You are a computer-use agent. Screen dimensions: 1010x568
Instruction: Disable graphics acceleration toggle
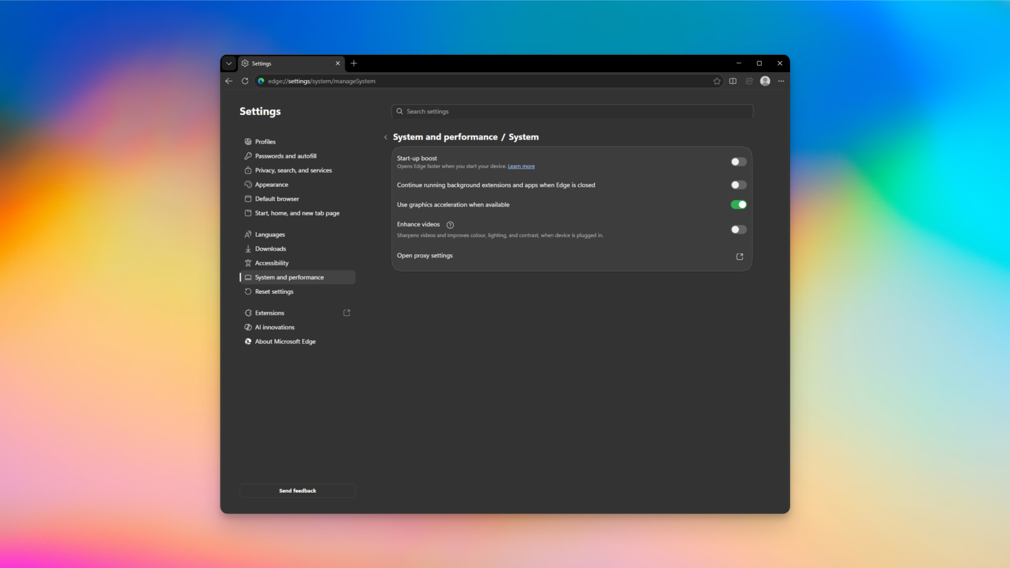coord(738,204)
